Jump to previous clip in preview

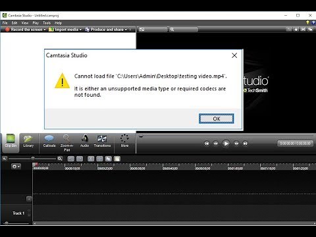tap(207, 144)
